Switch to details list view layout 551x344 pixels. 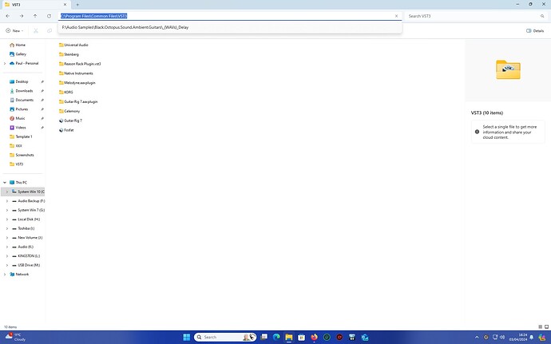[540, 326]
